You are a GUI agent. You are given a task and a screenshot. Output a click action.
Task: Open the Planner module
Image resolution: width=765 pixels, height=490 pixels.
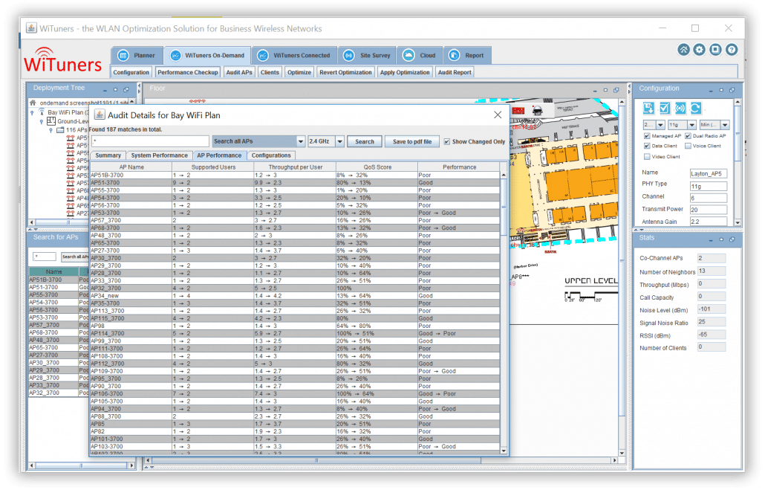point(137,56)
